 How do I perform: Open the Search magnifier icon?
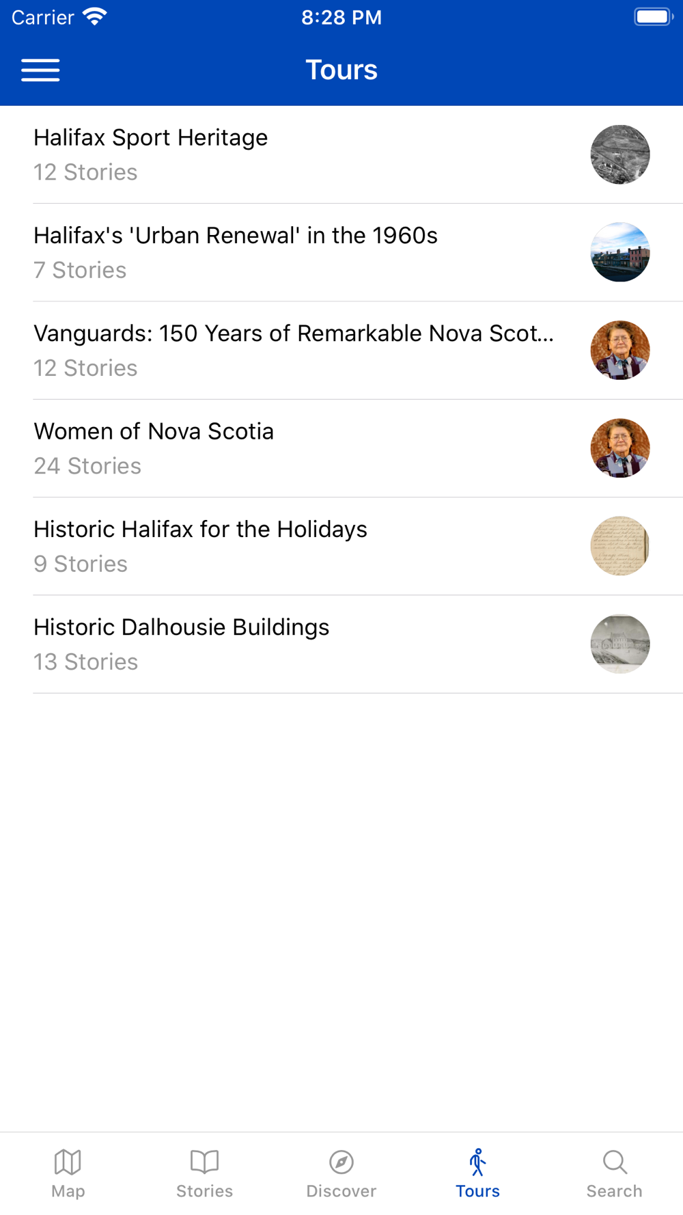615,1161
